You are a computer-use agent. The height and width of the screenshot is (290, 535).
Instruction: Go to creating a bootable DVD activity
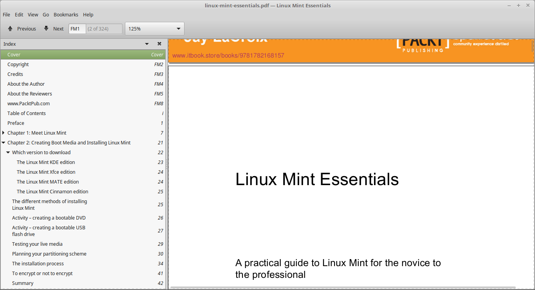[83, 218]
